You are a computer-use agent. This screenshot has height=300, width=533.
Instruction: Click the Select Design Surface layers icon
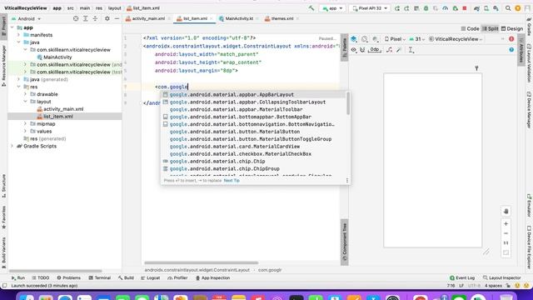click(x=353, y=39)
